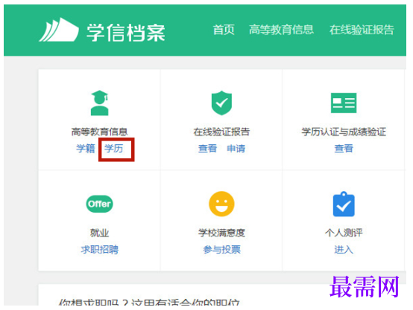Click the 学信档案 logo icon
413x310 pixels.
[59, 30]
